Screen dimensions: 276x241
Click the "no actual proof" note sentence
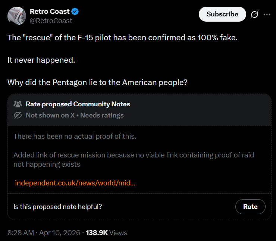(x=75, y=136)
